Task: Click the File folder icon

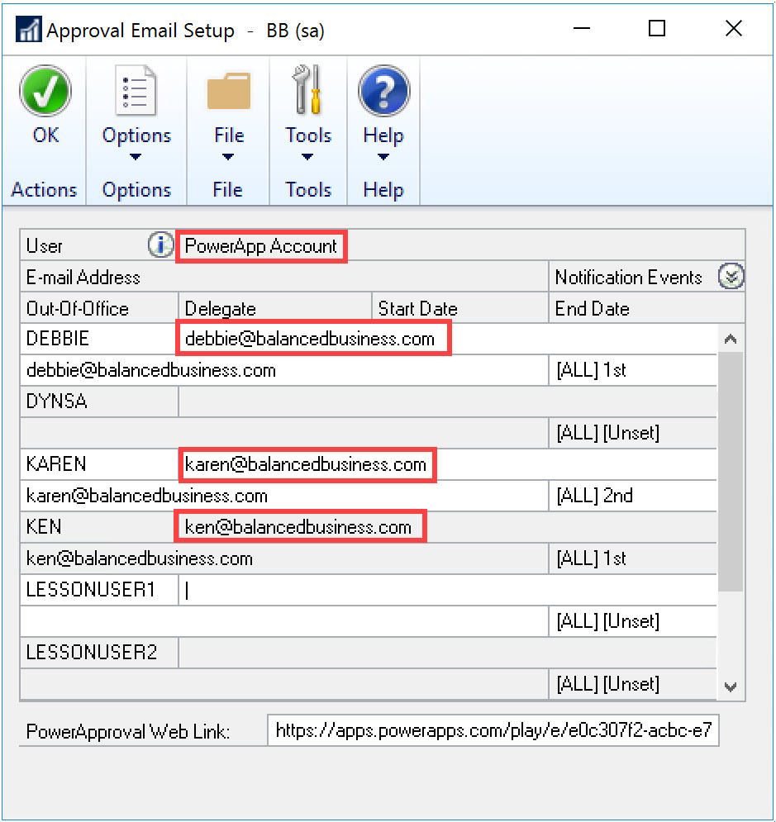Action: [228, 91]
